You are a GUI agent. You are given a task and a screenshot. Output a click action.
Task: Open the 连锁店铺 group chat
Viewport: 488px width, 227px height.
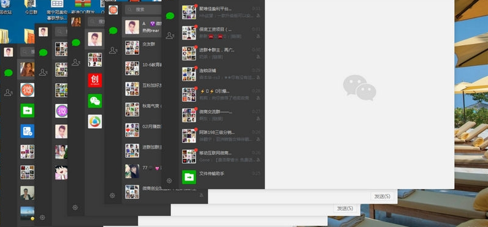(x=222, y=74)
